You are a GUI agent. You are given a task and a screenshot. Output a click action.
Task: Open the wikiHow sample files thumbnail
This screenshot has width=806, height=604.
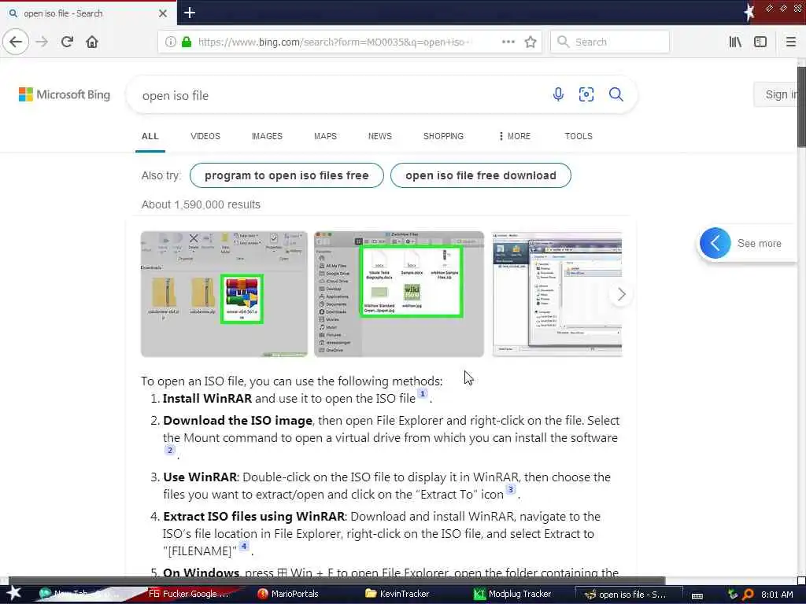point(399,294)
